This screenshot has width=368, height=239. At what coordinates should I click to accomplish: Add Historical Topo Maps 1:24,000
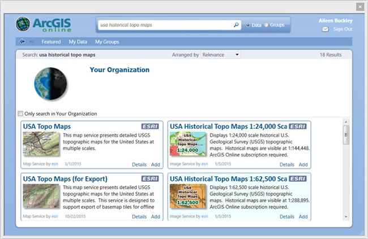point(303,164)
